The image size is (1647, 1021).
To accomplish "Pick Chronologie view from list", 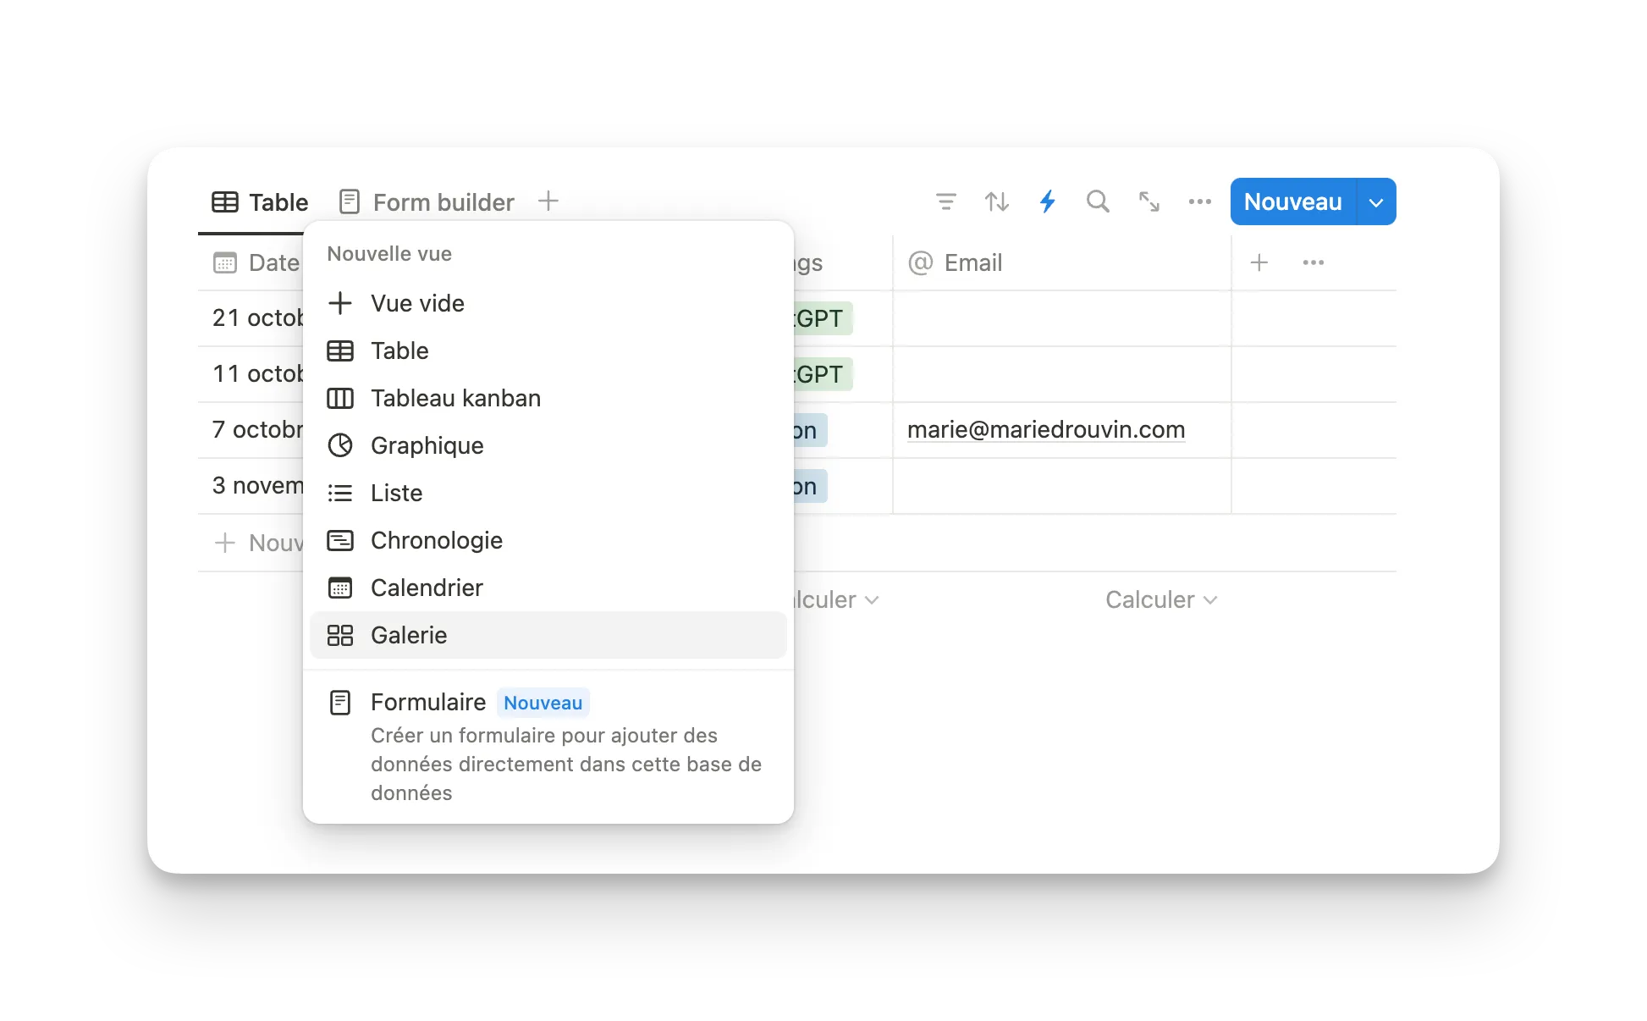I will [x=436, y=540].
